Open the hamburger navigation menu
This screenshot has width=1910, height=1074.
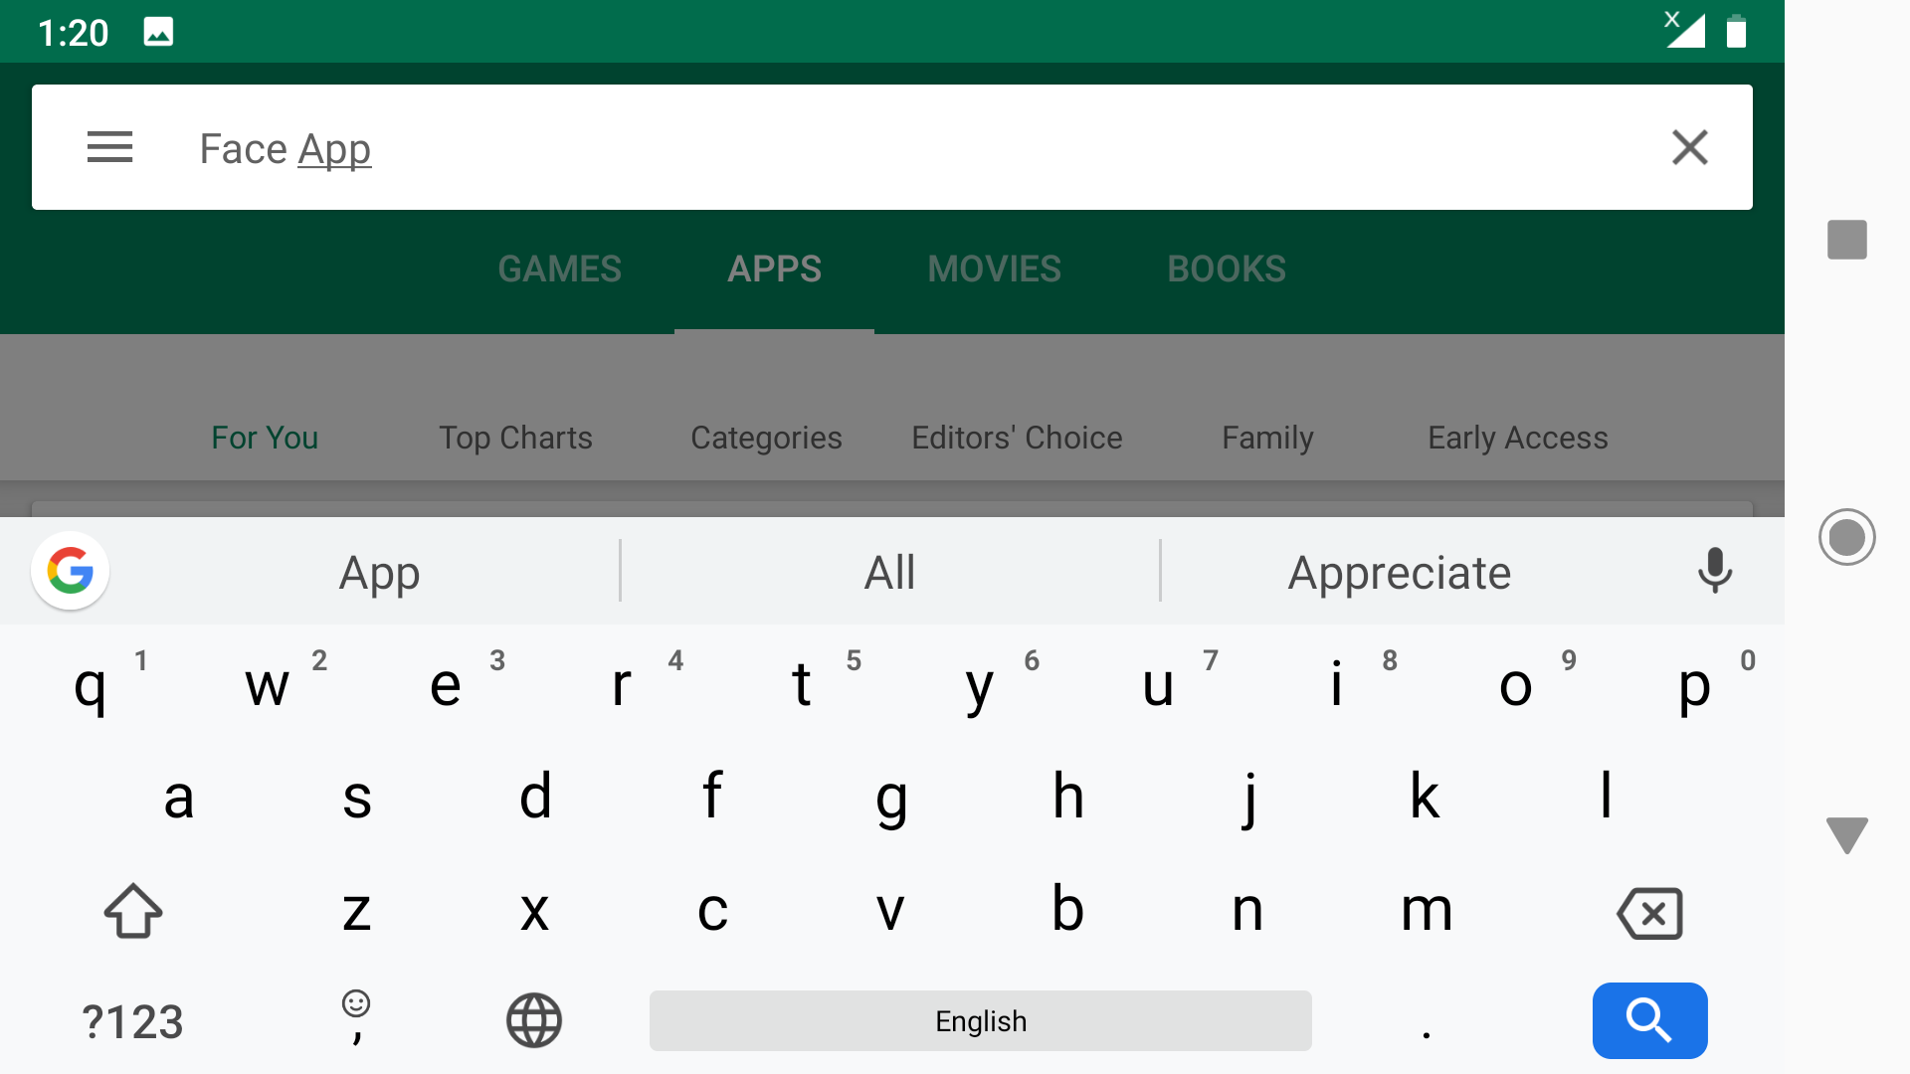coord(109,147)
